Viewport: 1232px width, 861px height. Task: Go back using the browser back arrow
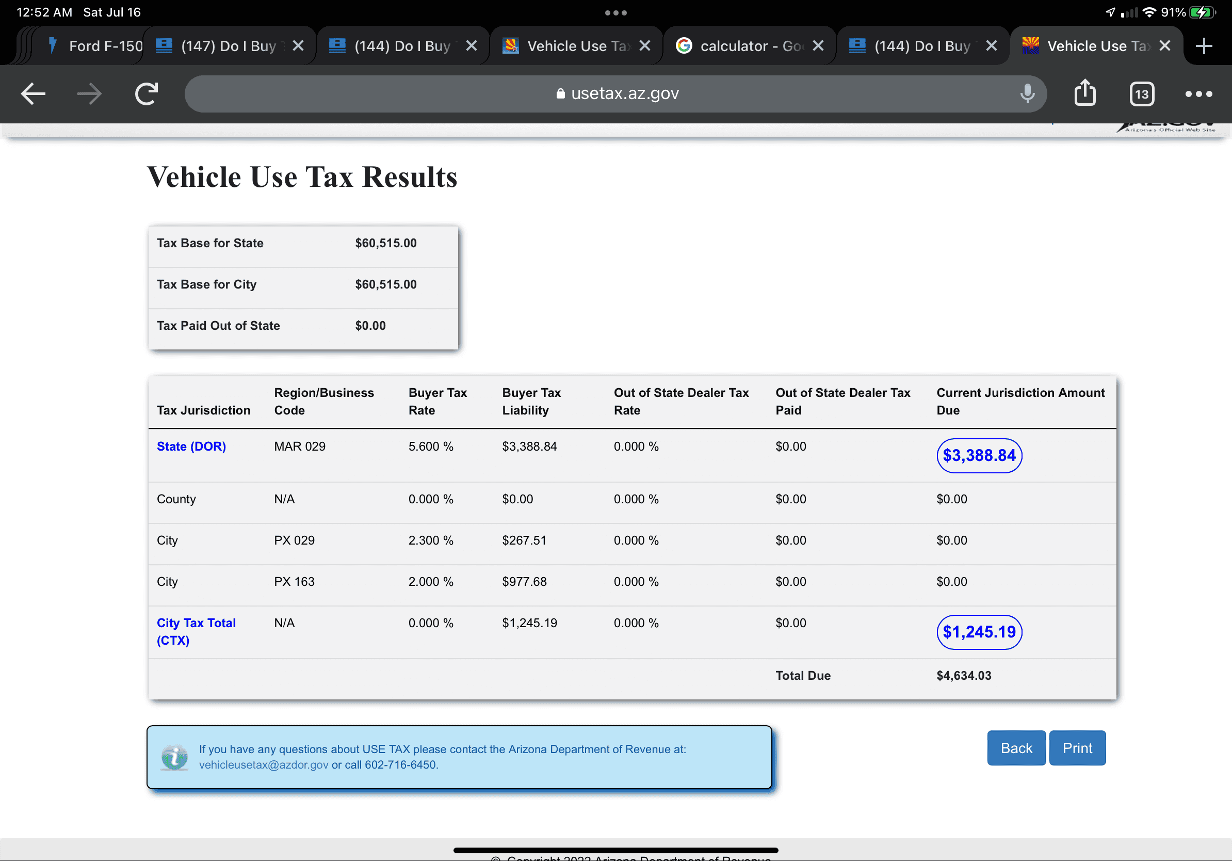[x=33, y=94]
